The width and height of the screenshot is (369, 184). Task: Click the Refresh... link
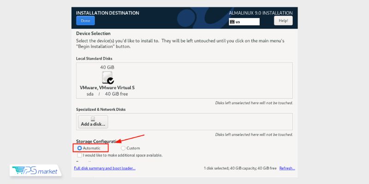(x=287, y=168)
